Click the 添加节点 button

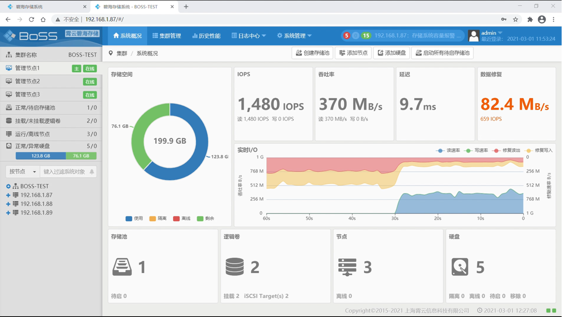[353, 53]
